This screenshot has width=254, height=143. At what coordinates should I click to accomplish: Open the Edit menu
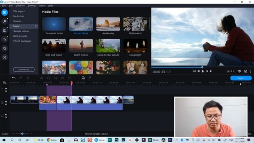point(11,6)
